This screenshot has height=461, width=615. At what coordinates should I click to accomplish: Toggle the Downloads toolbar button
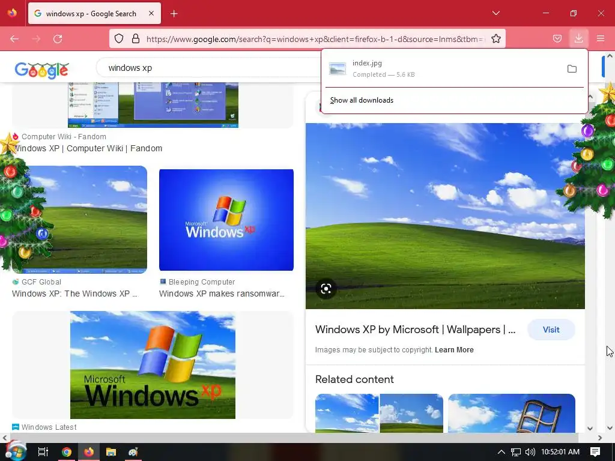pyautogui.click(x=578, y=38)
